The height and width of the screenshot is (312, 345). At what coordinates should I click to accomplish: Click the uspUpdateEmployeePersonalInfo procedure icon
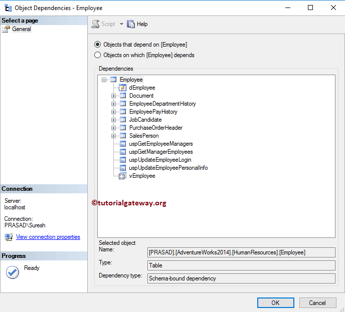coord(123,168)
